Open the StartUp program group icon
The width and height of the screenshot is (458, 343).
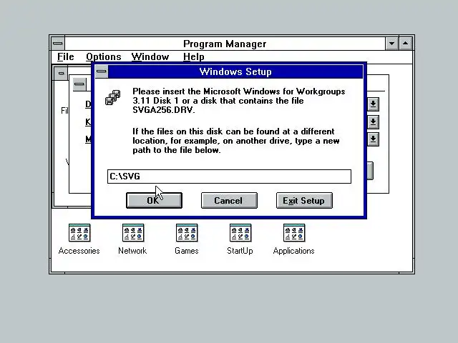tap(240, 233)
